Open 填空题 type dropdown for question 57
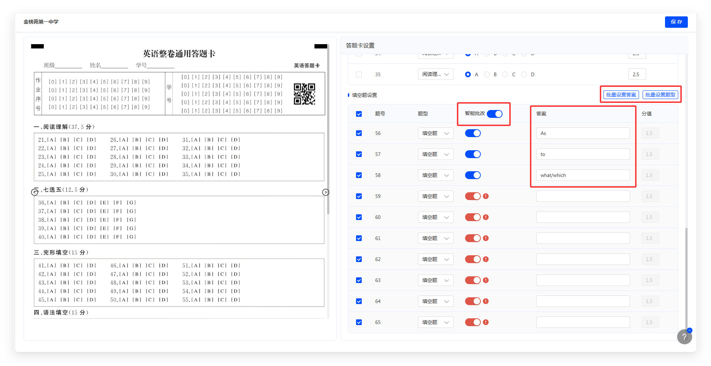 (436, 154)
